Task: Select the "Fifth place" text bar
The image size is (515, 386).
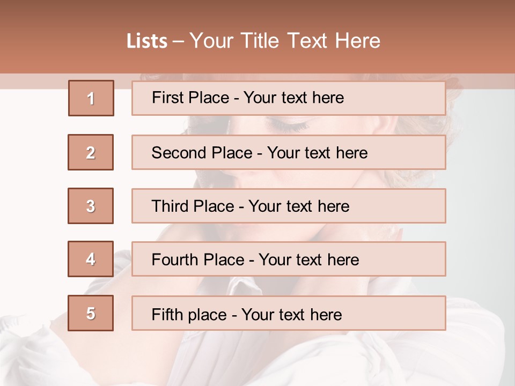Action: (289, 313)
